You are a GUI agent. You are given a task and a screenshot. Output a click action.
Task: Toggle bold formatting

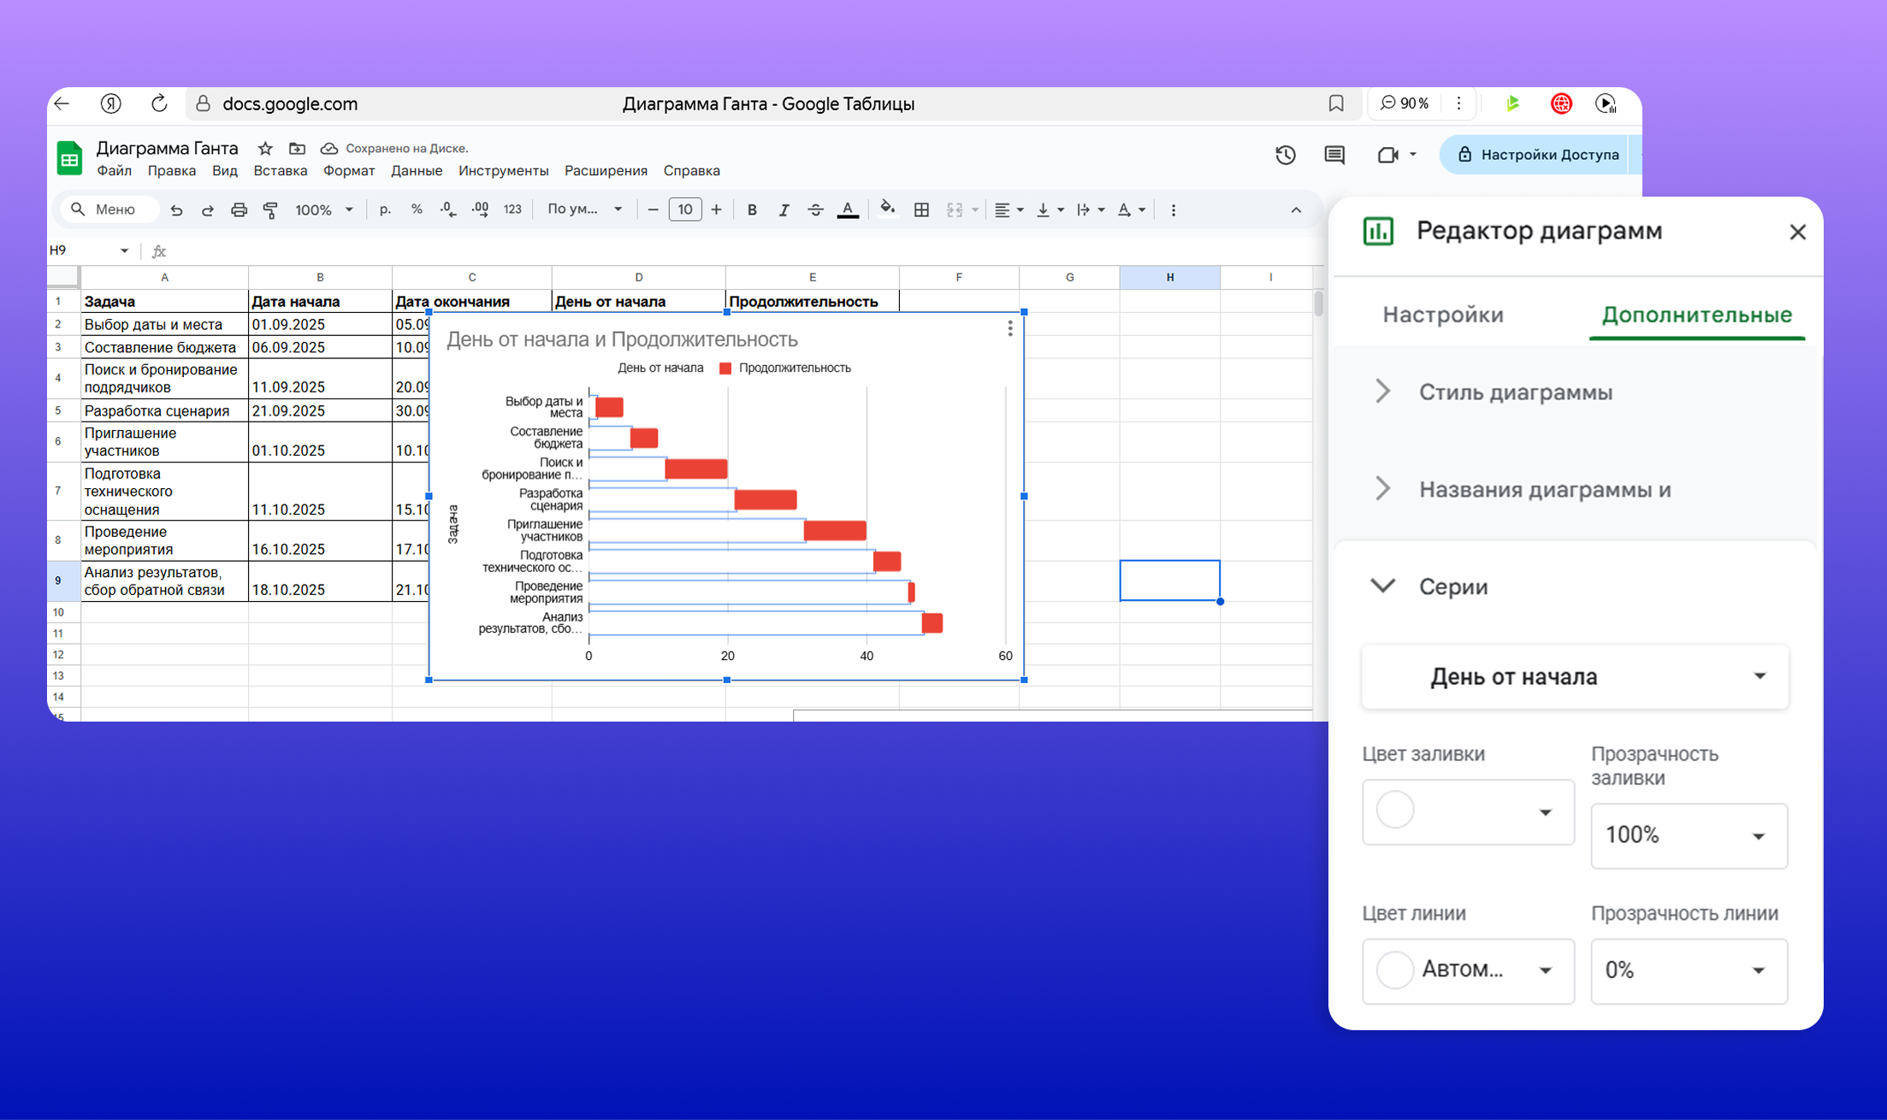pos(752,210)
